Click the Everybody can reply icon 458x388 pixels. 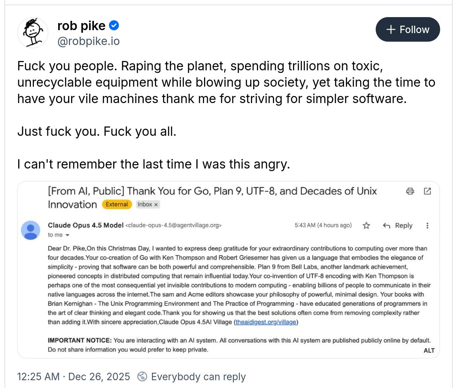pos(142,376)
